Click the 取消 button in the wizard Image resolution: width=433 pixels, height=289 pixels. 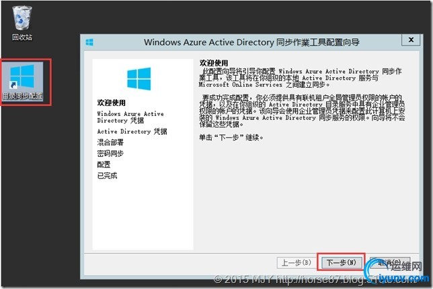pos(389,263)
